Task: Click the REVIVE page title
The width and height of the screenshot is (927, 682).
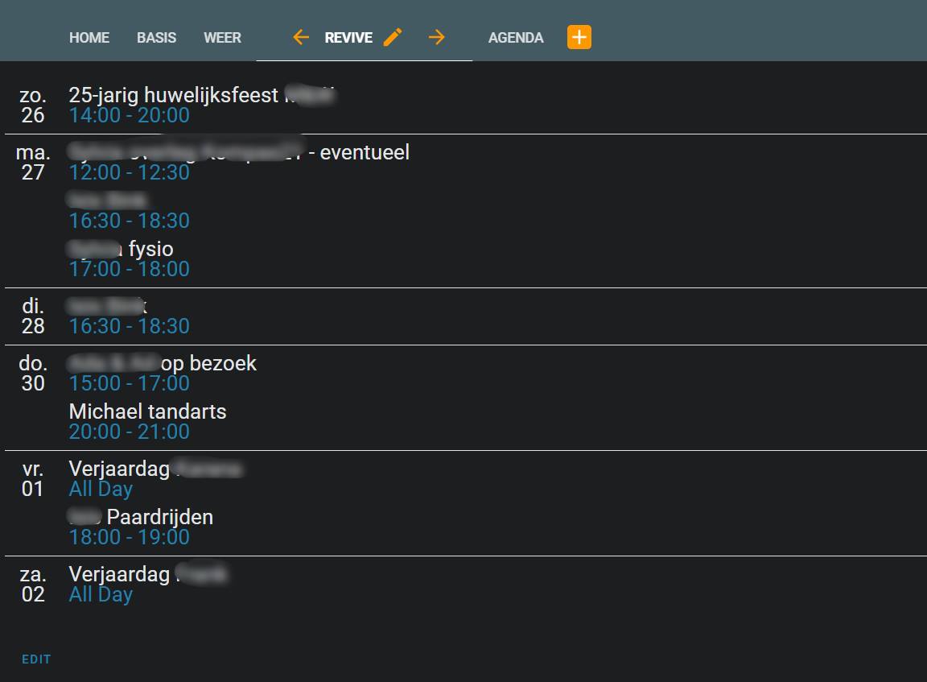Action: pyautogui.click(x=347, y=36)
